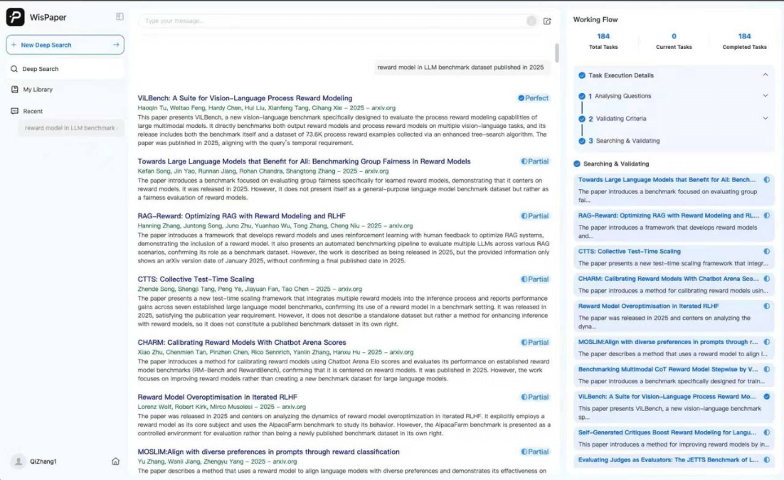This screenshot has height=480, width=784.
Task: Click the New Deep Search button
Action: click(64, 44)
